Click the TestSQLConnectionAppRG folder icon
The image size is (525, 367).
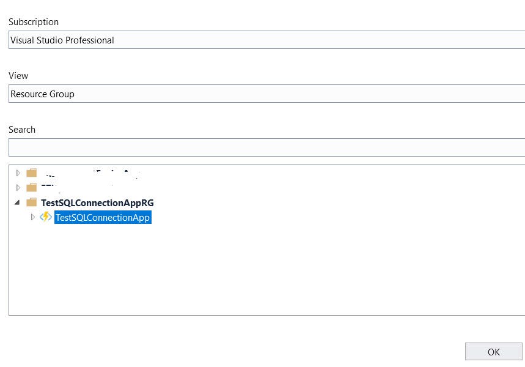click(32, 202)
